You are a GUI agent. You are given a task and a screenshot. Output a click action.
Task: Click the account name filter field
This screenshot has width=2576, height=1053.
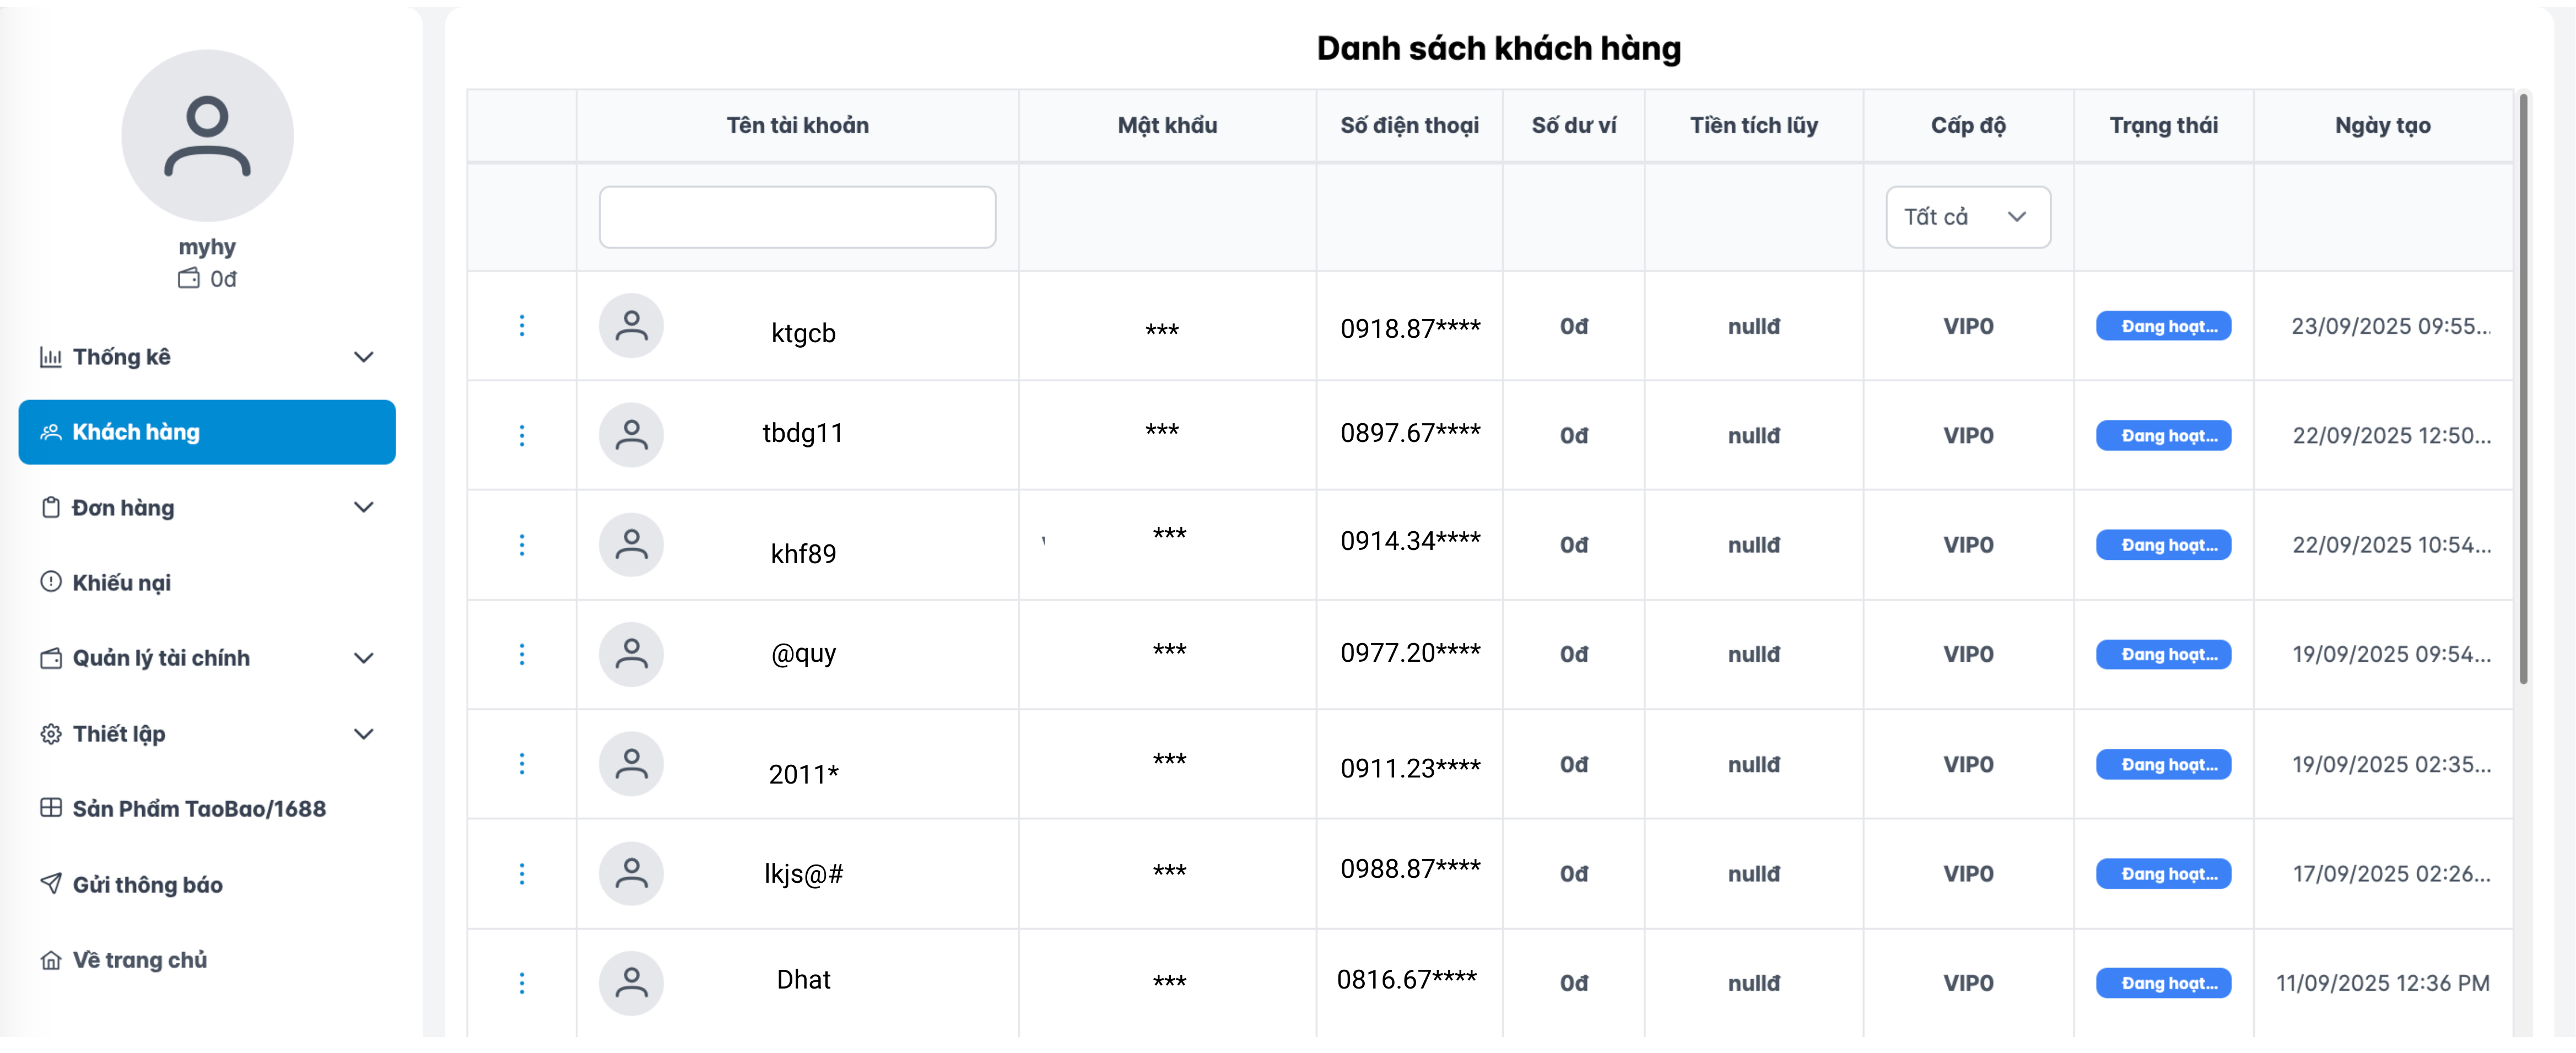point(797,217)
